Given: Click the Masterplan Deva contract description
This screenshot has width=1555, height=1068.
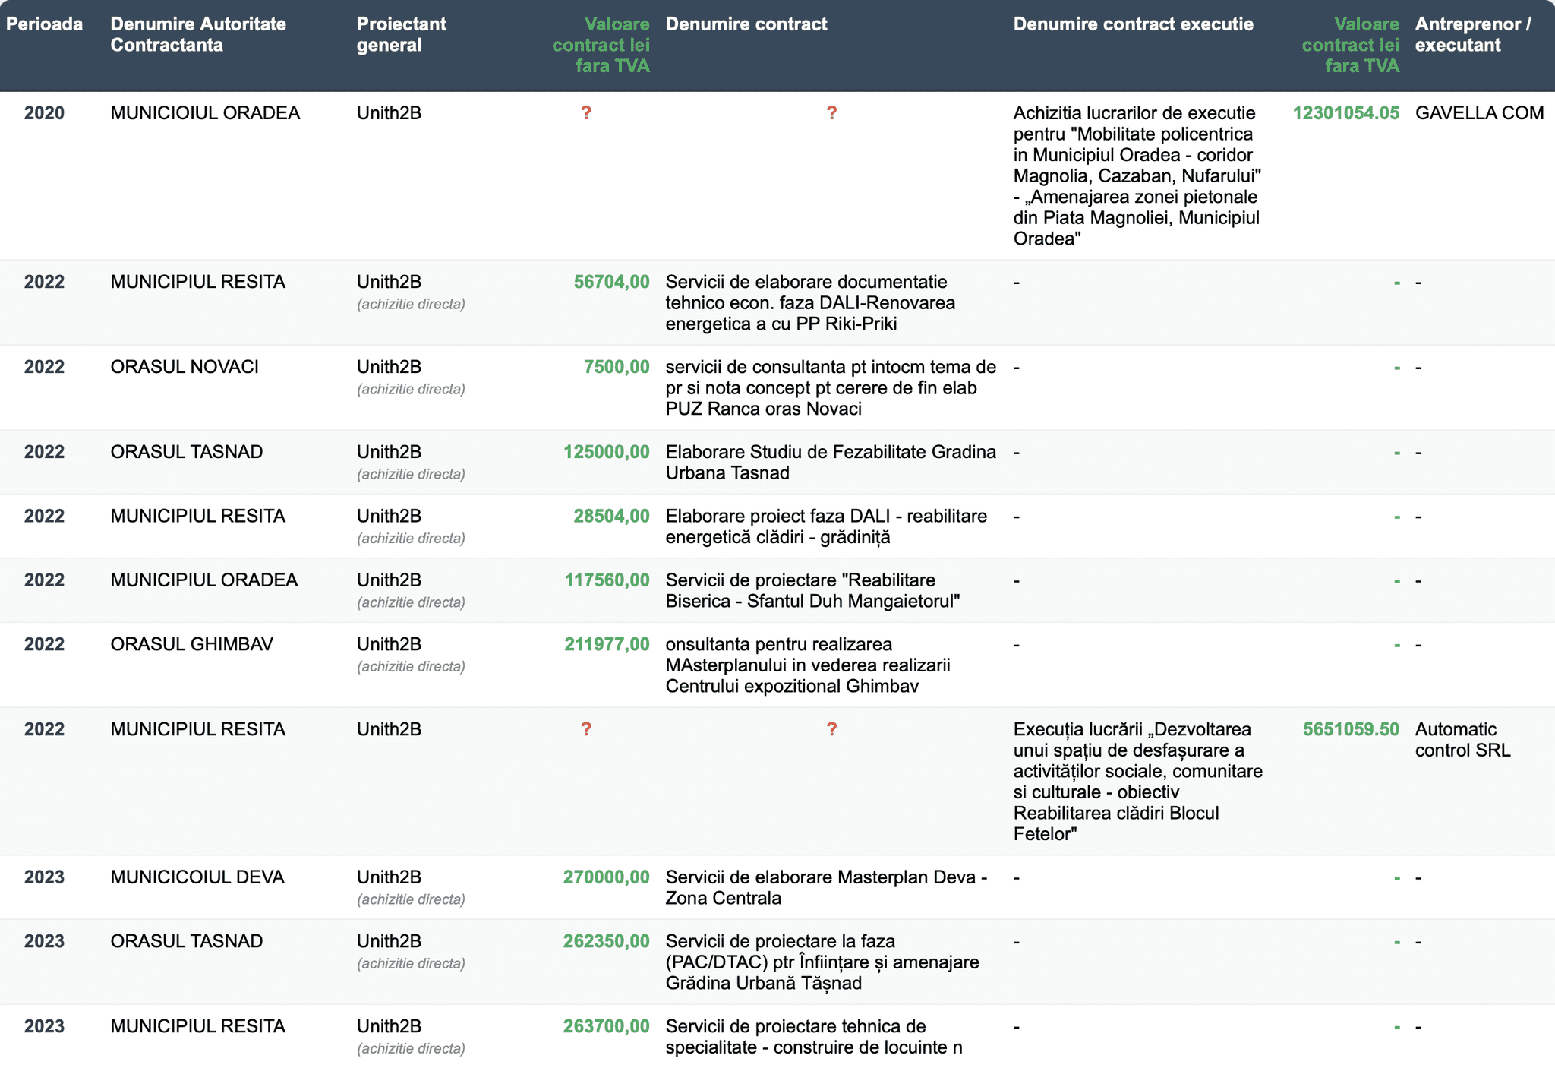Looking at the screenshot, I should pyautogui.click(x=826, y=887).
